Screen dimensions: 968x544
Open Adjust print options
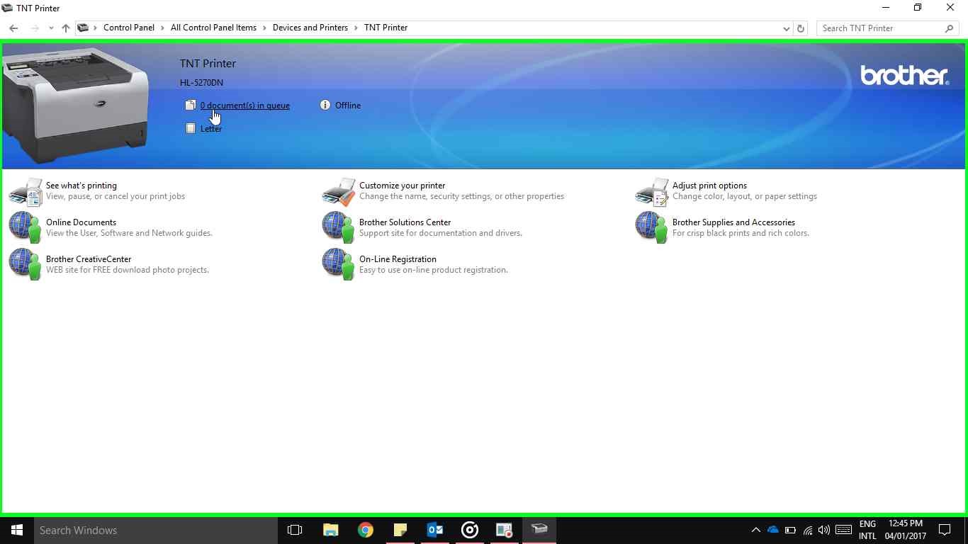pos(709,186)
